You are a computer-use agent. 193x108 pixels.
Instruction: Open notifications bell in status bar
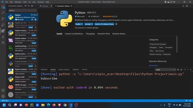(190, 100)
